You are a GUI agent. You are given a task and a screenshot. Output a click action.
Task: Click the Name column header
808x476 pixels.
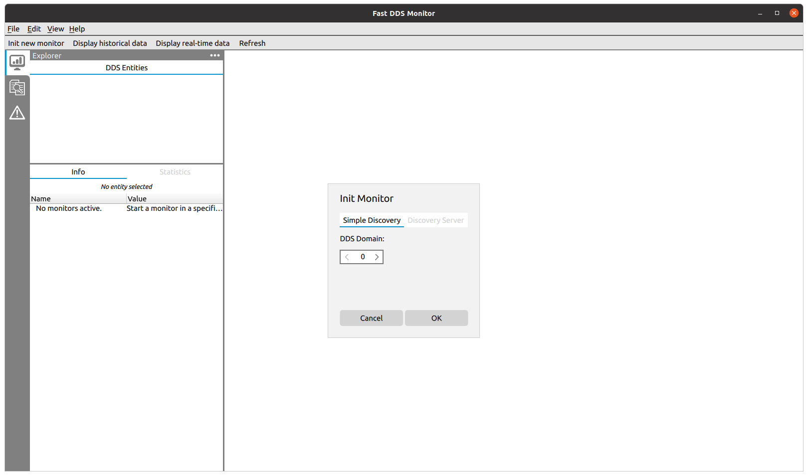[x=78, y=199]
